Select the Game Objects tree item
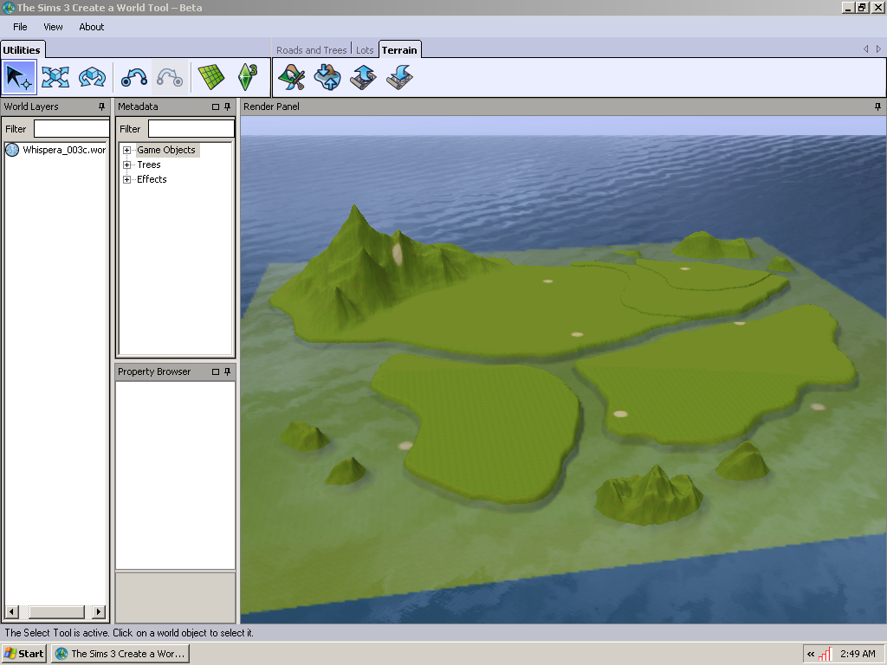 166,150
